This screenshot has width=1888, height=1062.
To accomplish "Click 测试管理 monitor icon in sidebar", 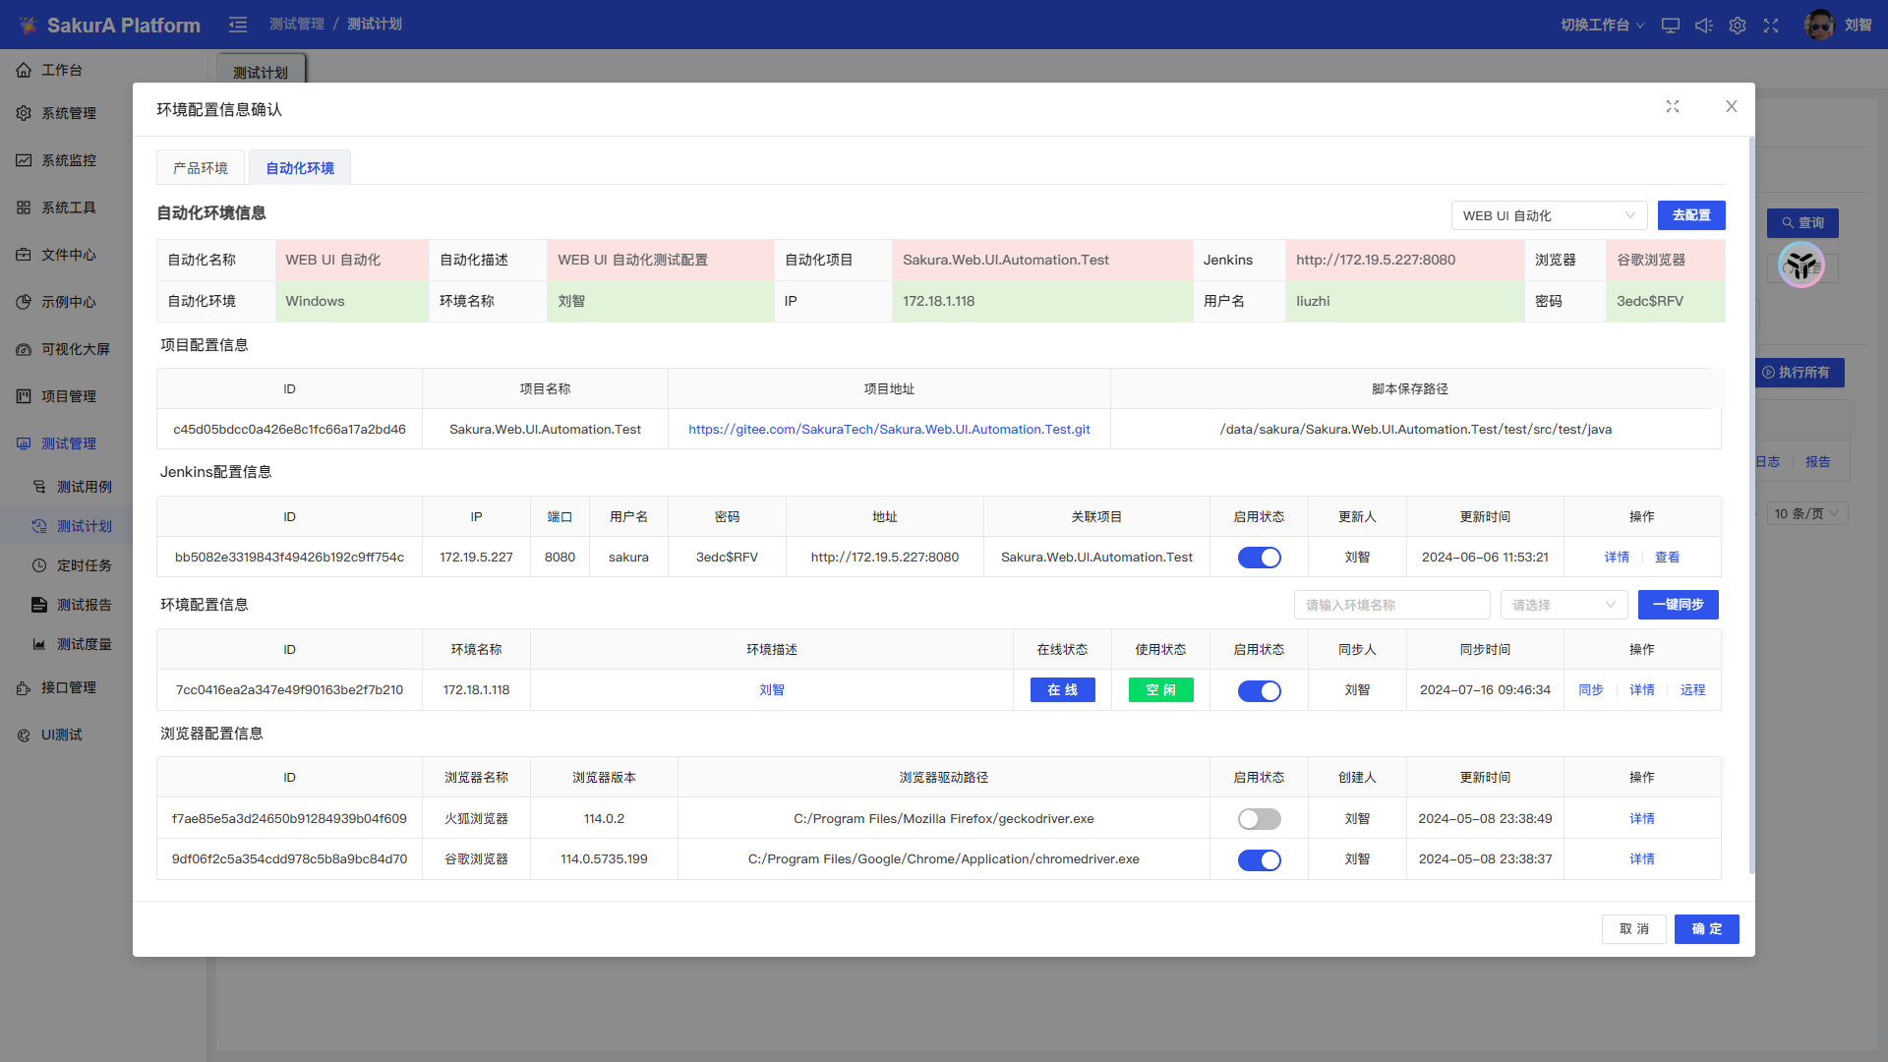I will (24, 443).
